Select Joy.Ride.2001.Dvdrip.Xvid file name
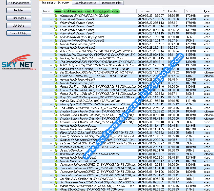 tap(94, 179)
